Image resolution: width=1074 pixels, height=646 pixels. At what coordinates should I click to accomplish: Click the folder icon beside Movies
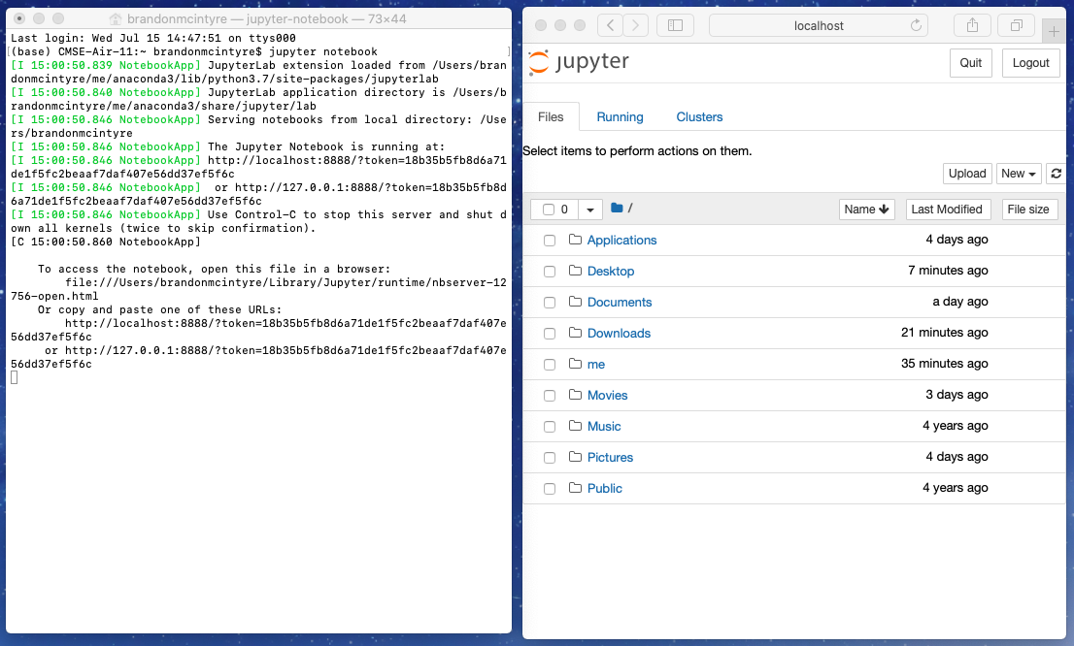[x=575, y=394]
